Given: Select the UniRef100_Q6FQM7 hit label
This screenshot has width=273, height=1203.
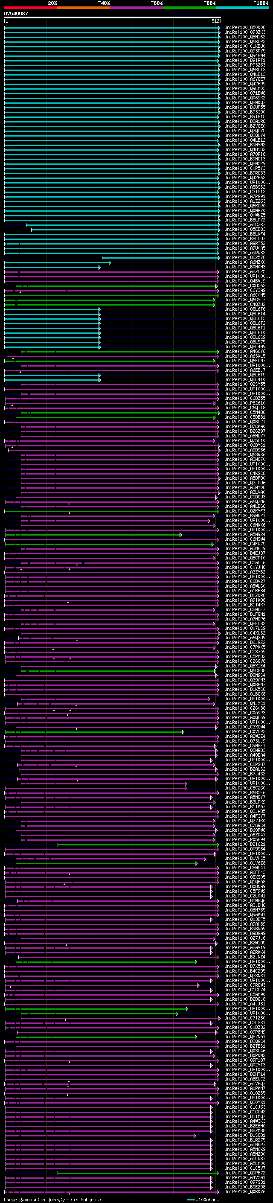Looking at the screenshot, I should pos(245,361).
